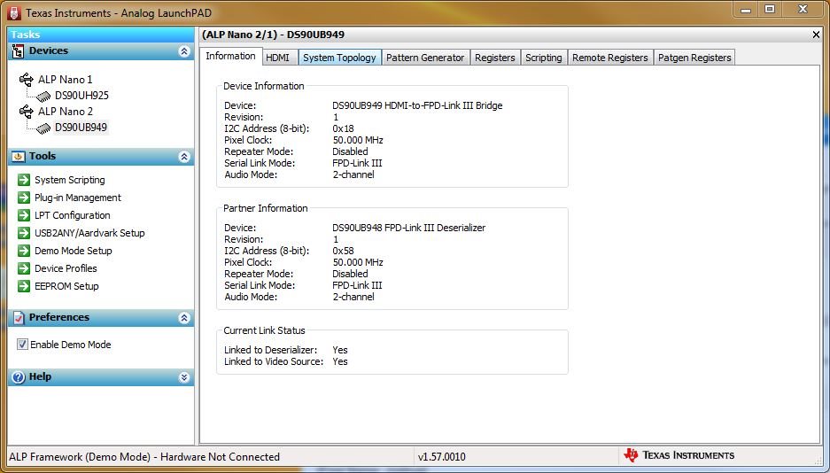Click partner I2C address value 0x58

click(x=343, y=251)
